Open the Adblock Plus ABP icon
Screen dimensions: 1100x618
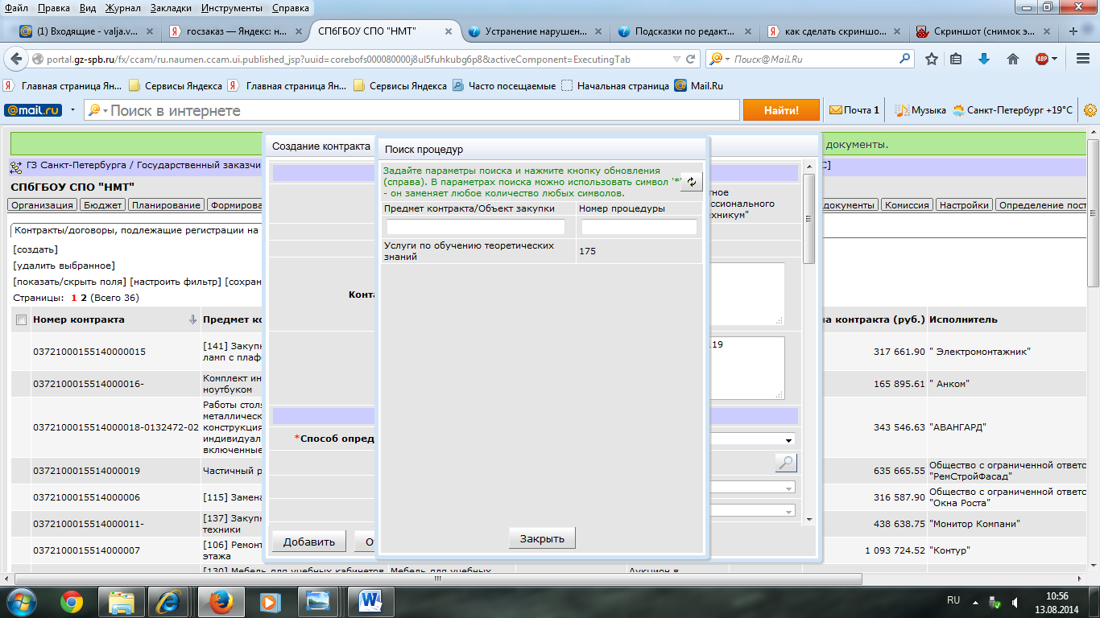[x=1041, y=59]
